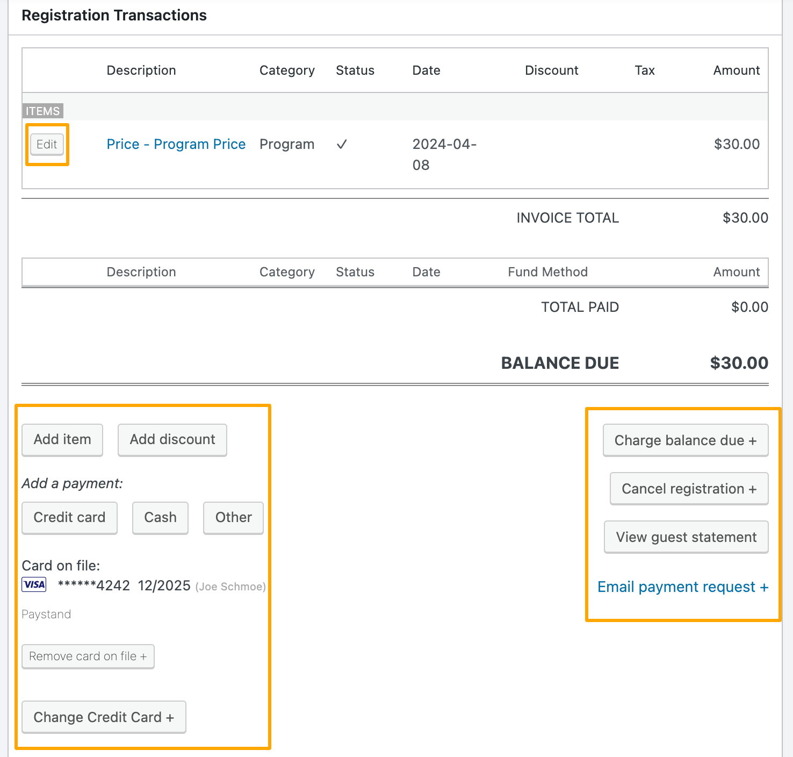Image resolution: width=793 pixels, height=757 pixels.
Task: Click the Description column header
Action: (x=141, y=70)
